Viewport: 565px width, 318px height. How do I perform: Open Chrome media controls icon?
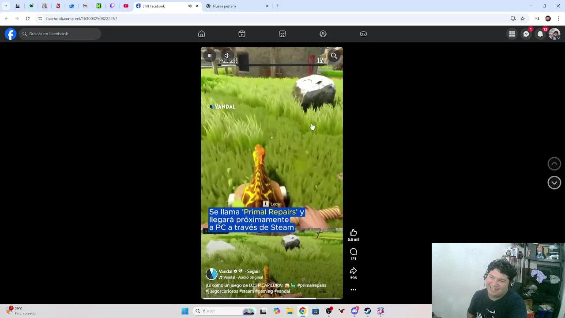[x=537, y=19]
